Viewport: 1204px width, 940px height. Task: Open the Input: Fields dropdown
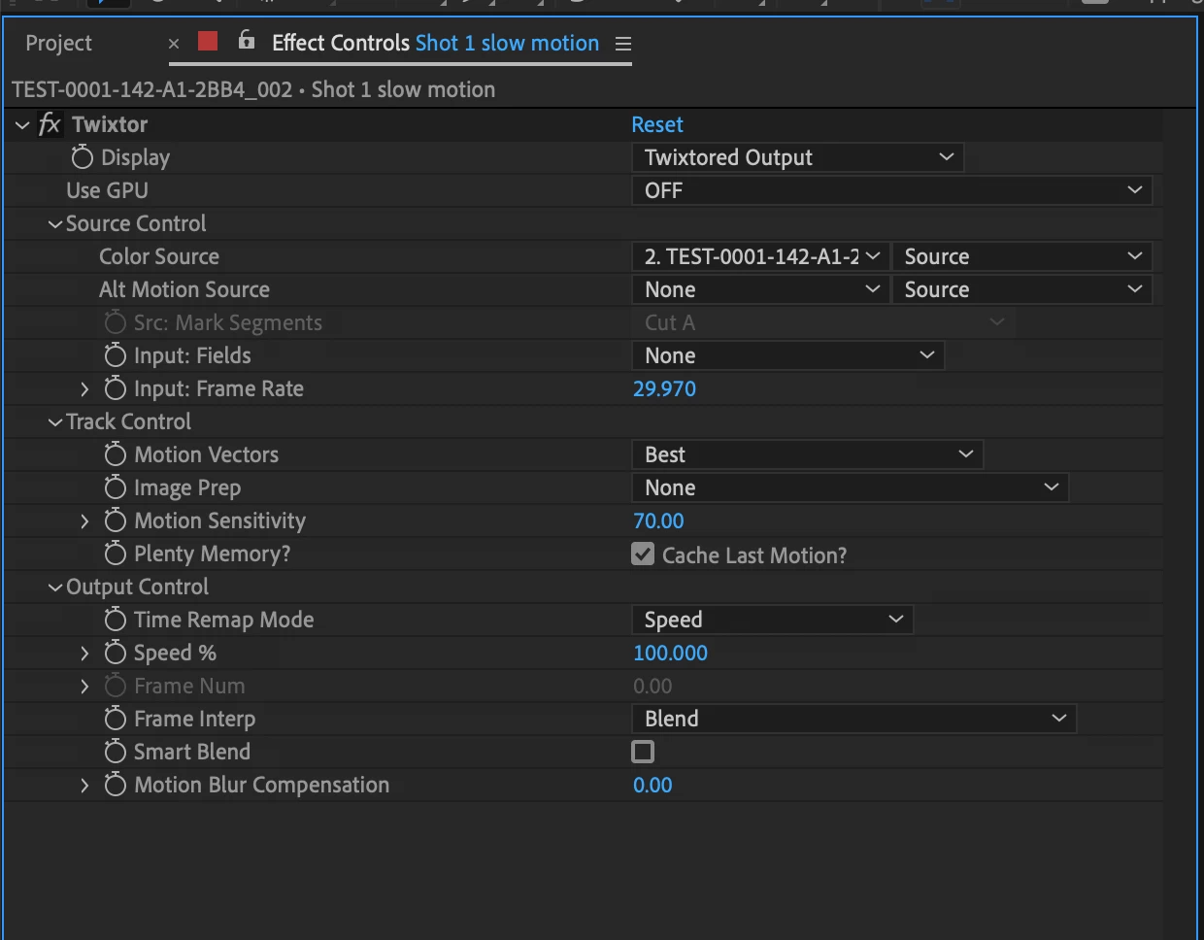coord(787,355)
